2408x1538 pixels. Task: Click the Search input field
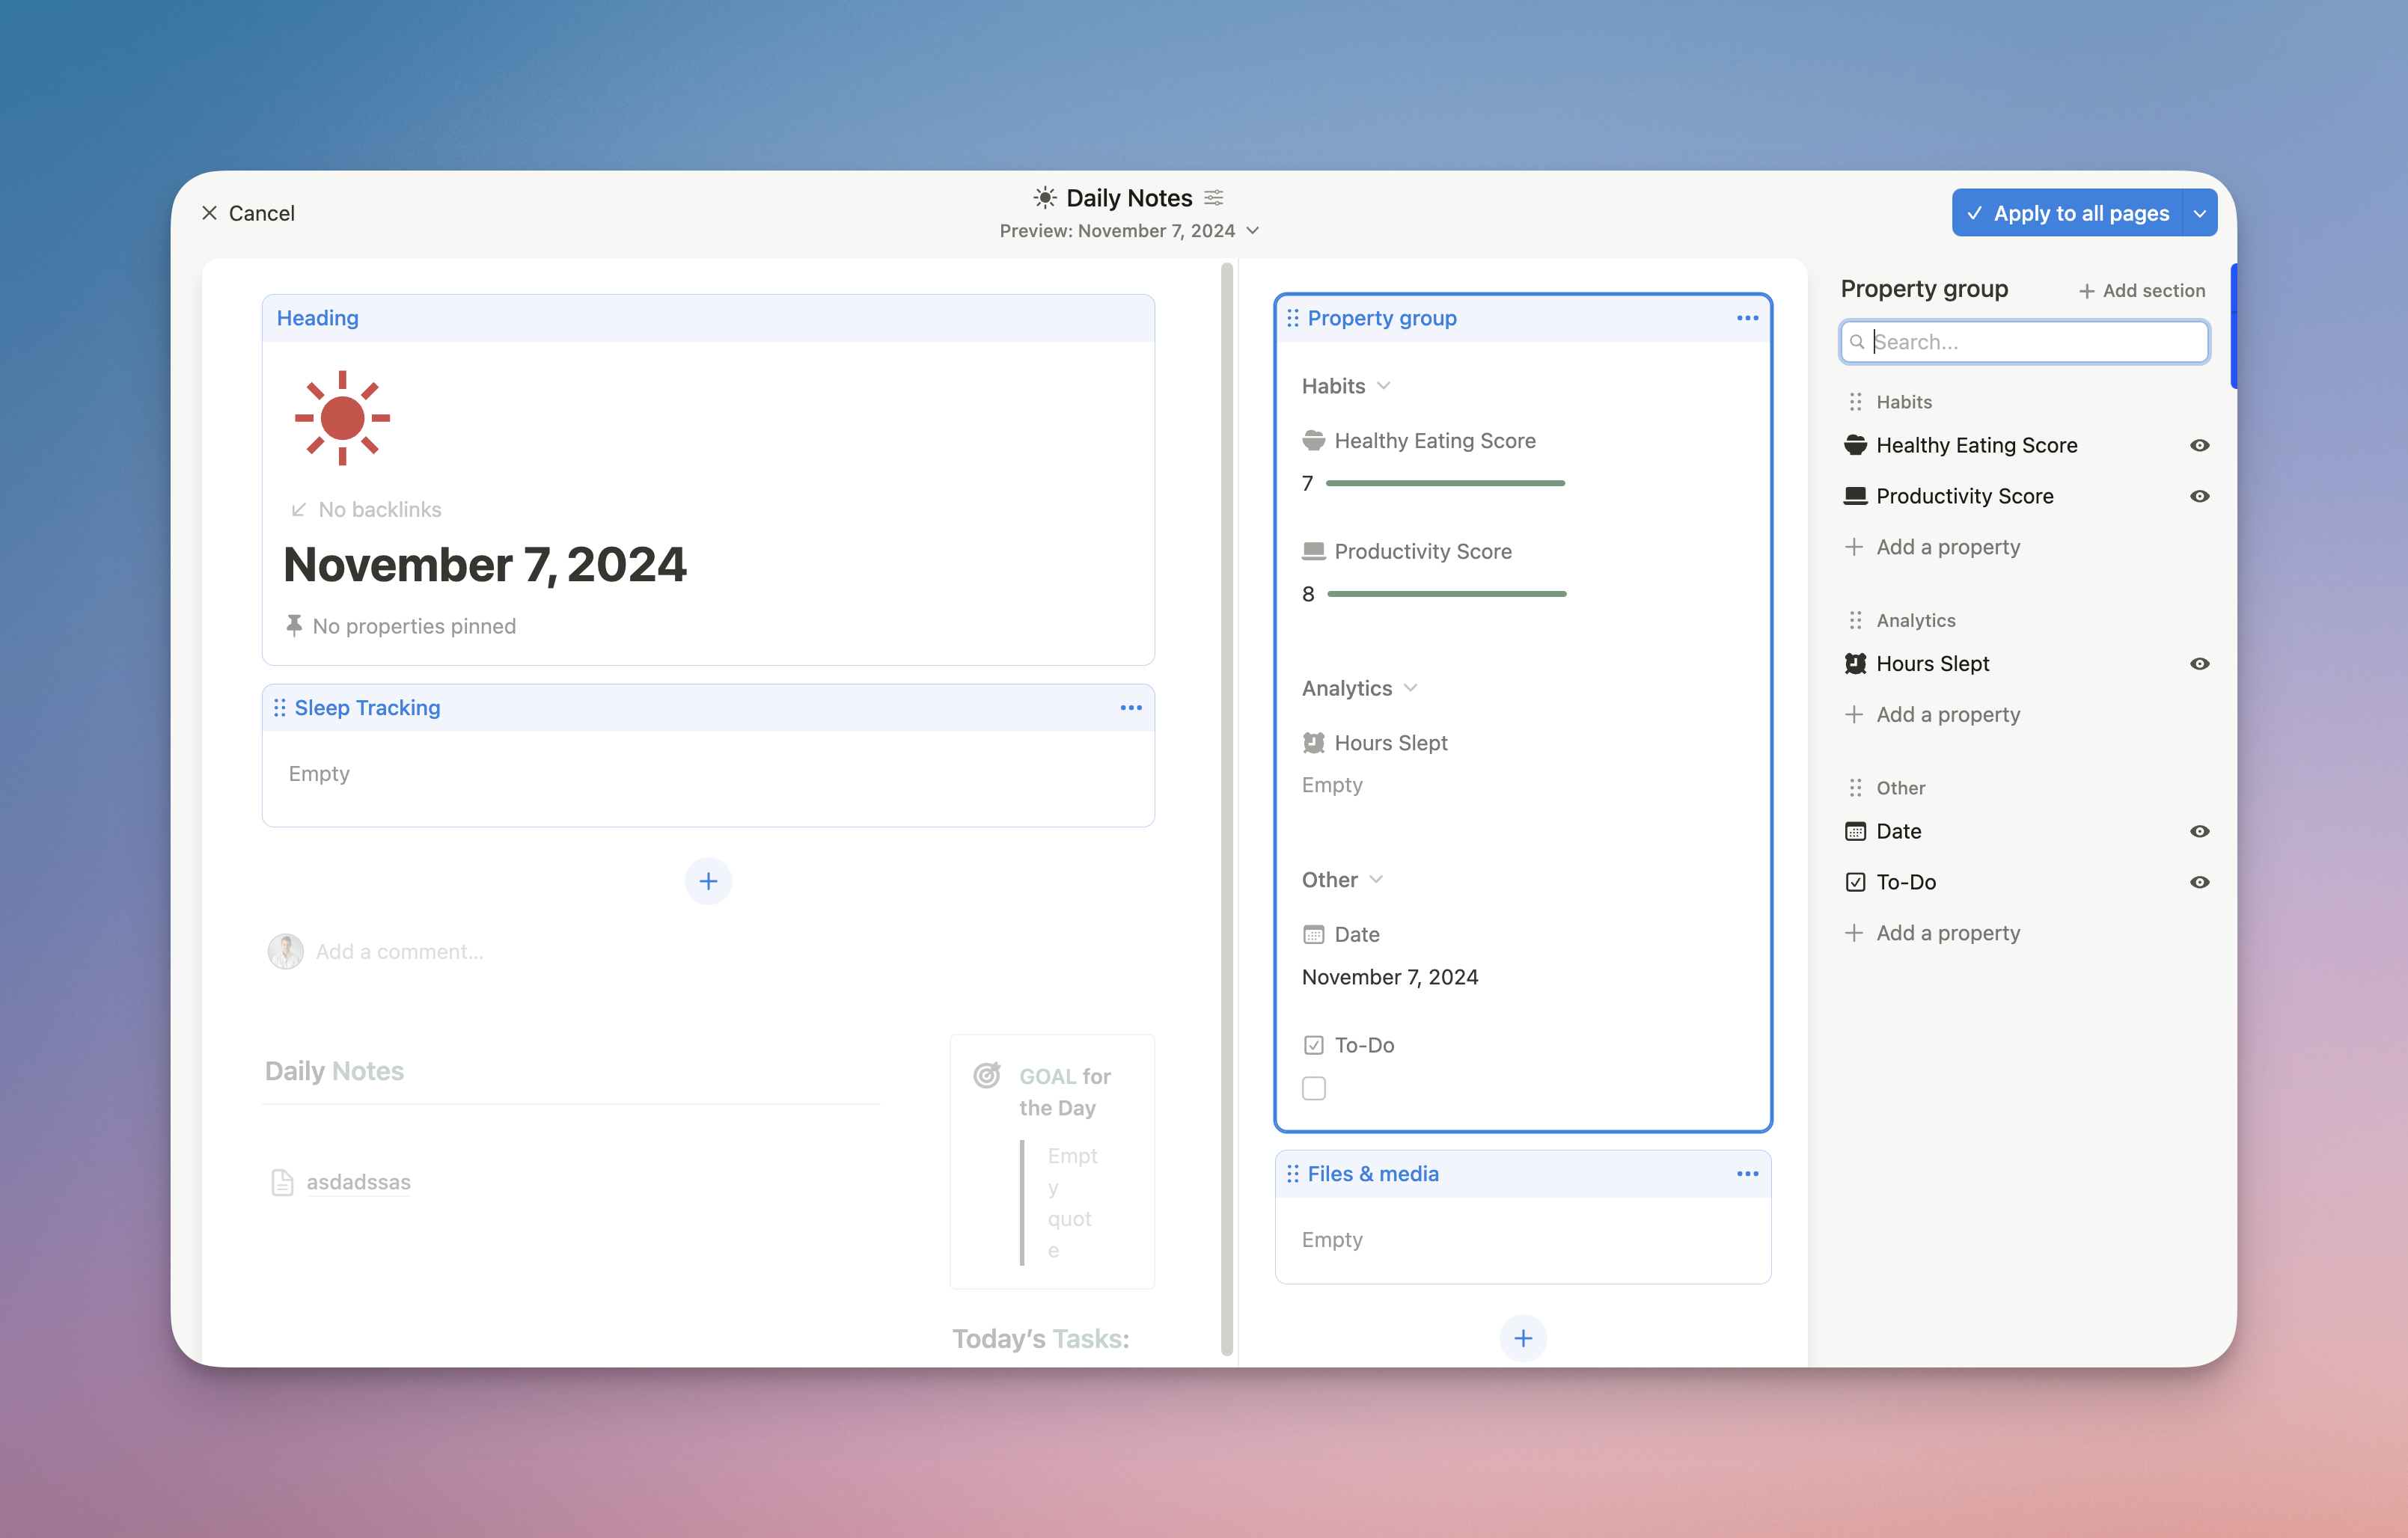pos(2024,342)
